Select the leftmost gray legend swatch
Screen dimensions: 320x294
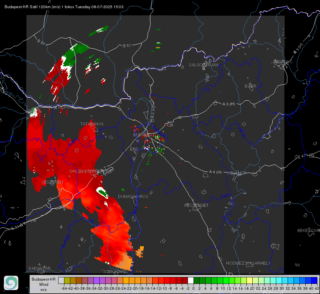(61, 280)
